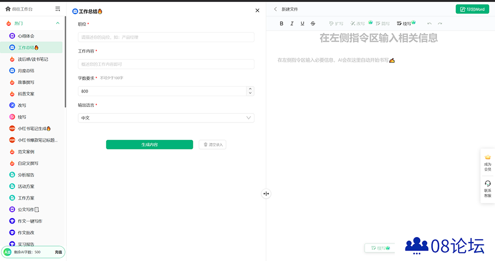Click the 清空录入 button
495x261 pixels.
click(212, 144)
